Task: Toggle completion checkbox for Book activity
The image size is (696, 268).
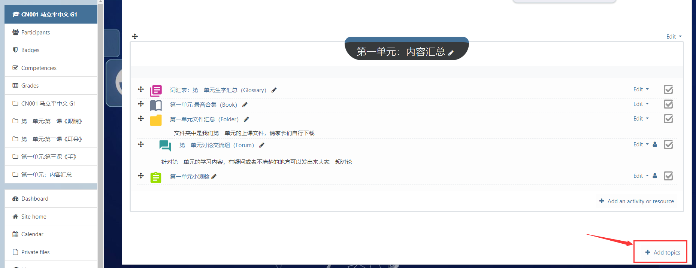Action: (668, 104)
